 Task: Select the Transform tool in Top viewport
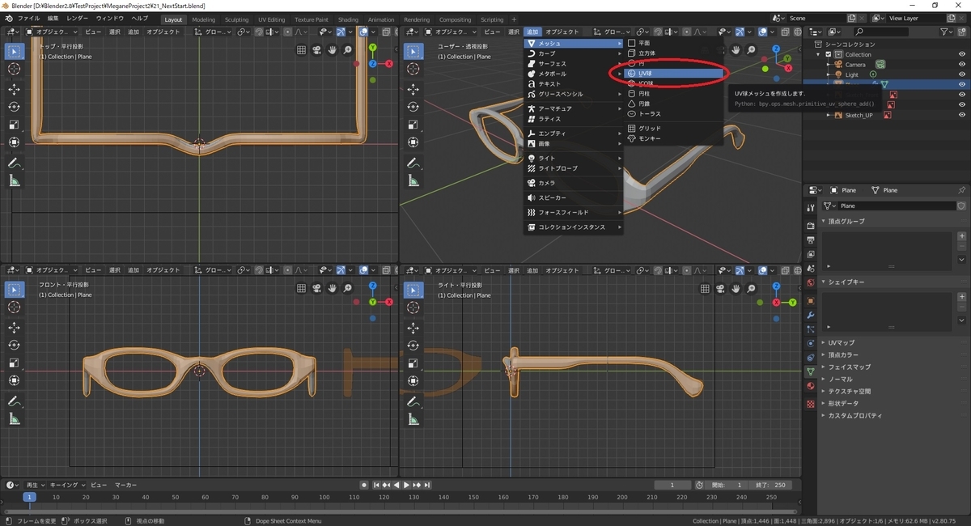[x=14, y=142]
